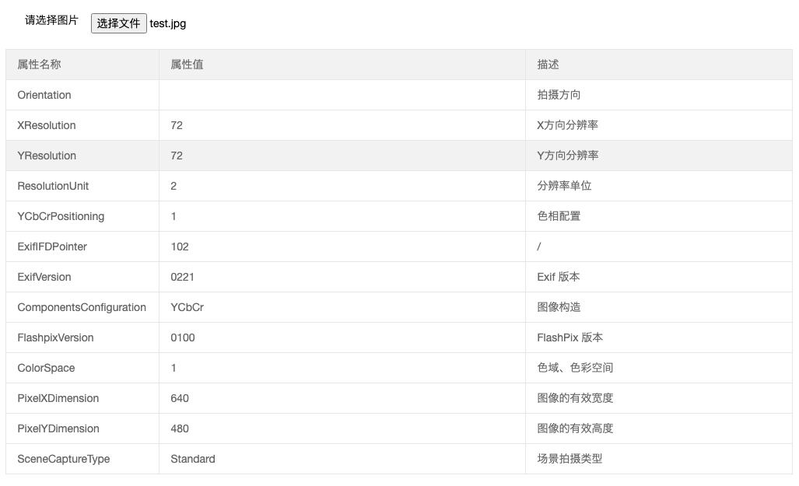Click the ColorSpace description 色域、色彩空间
Screen dimensions: 799x486
pyautogui.click(x=575, y=368)
